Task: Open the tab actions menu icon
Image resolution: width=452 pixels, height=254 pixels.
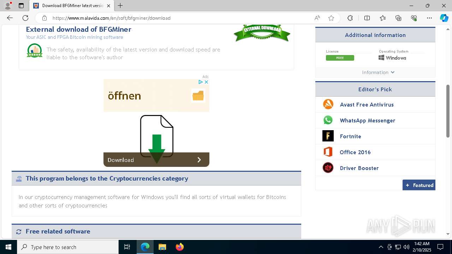Action: coord(21,6)
